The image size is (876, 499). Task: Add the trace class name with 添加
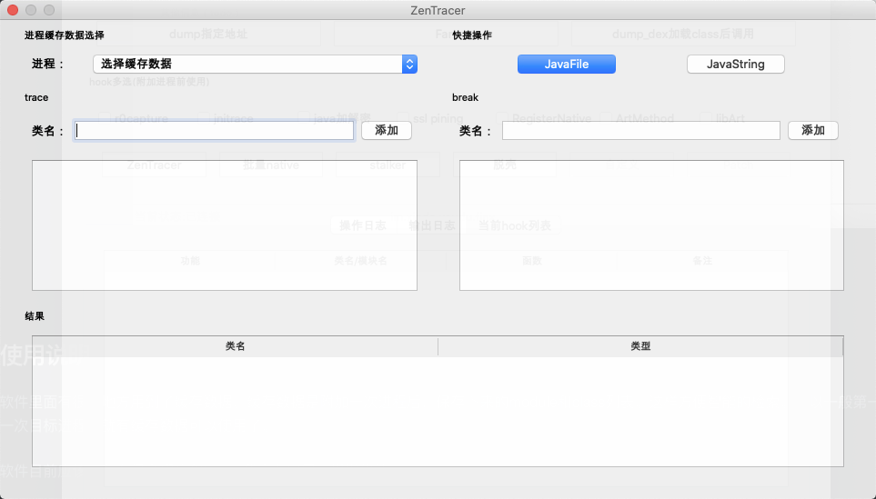(x=387, y=131)
